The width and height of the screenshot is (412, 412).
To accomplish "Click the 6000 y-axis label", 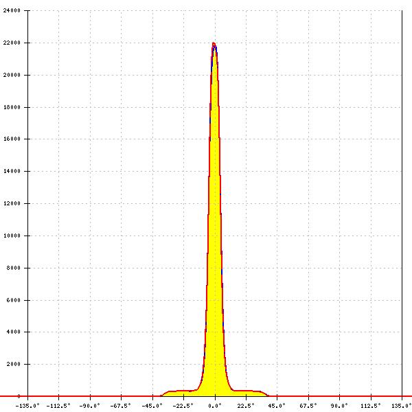I will [x=13, y=300].
